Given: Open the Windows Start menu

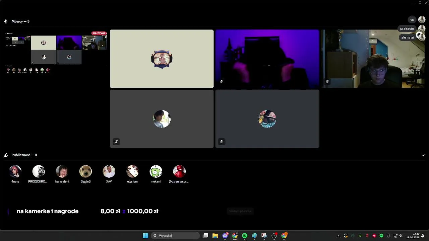Looking at the screenshot, I should click(x=145, y=236).
